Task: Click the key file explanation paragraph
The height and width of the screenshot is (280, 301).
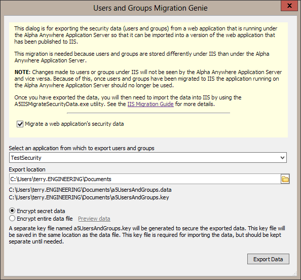Action: (x=147, y=235)
